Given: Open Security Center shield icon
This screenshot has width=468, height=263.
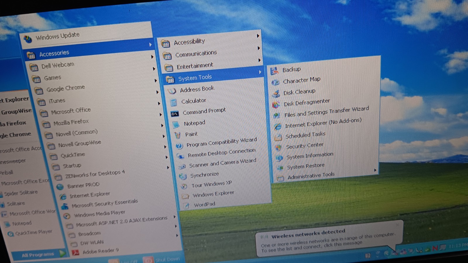Looking at the screenshot, I should pyautogui.click(x=278, y=147).
